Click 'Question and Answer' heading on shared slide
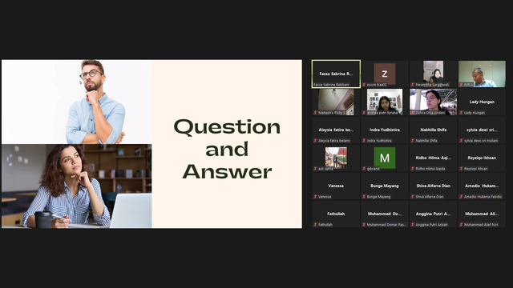The width and height of the screenshot is (513, 288). click(227, 149)
